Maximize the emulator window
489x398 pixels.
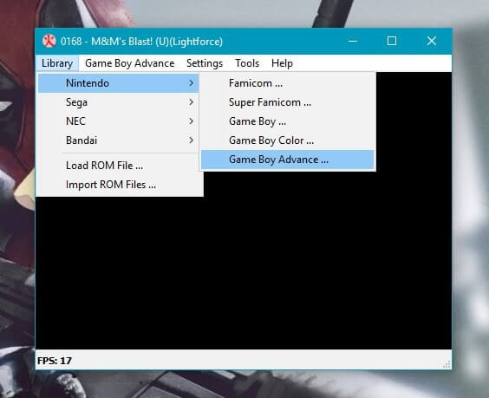click(392, 41)
